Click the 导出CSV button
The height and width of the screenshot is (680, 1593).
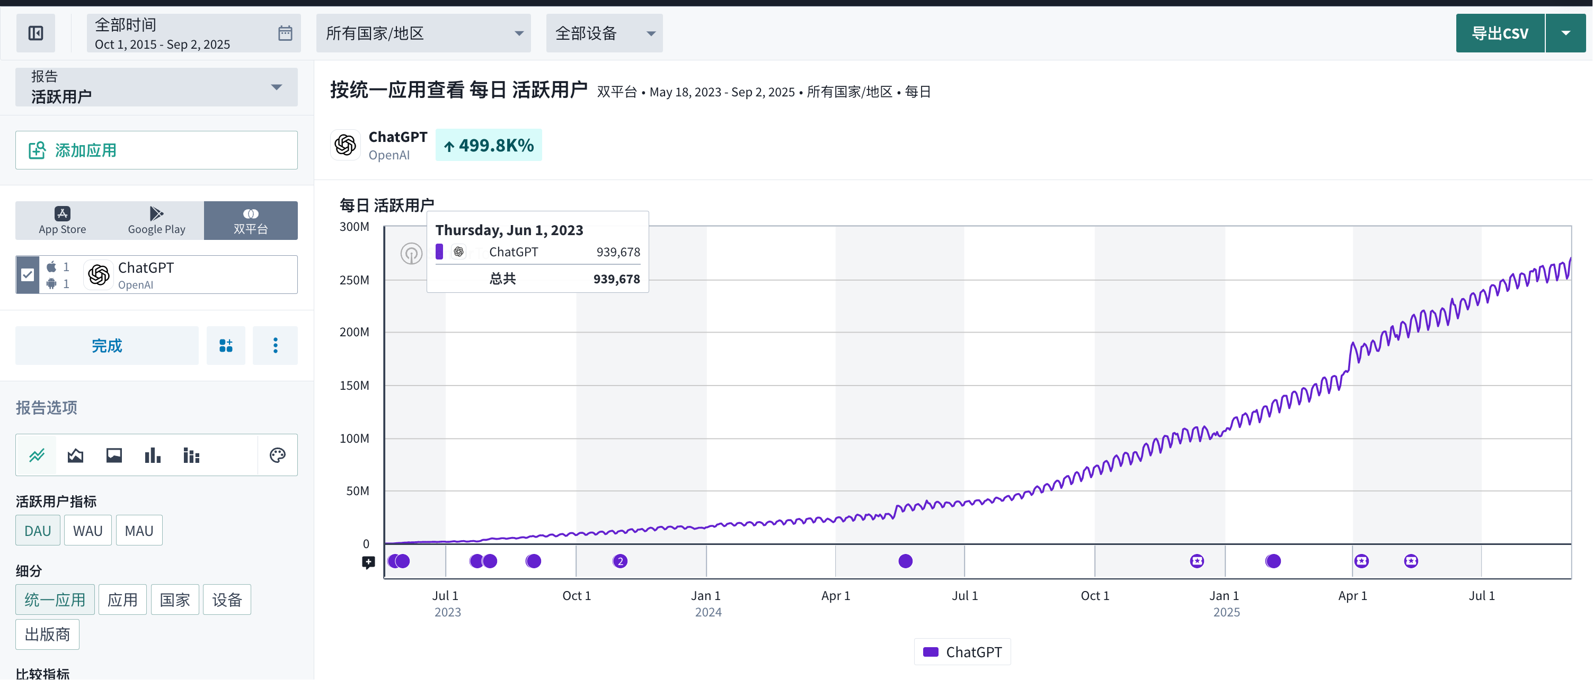coord(1500,33)
